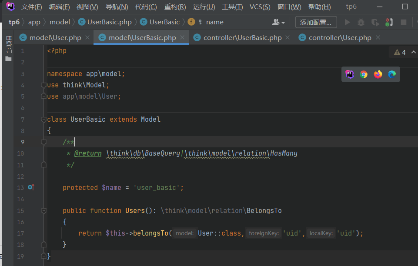
Task: Click the Run play icon
Action: (x=347, y=22)
